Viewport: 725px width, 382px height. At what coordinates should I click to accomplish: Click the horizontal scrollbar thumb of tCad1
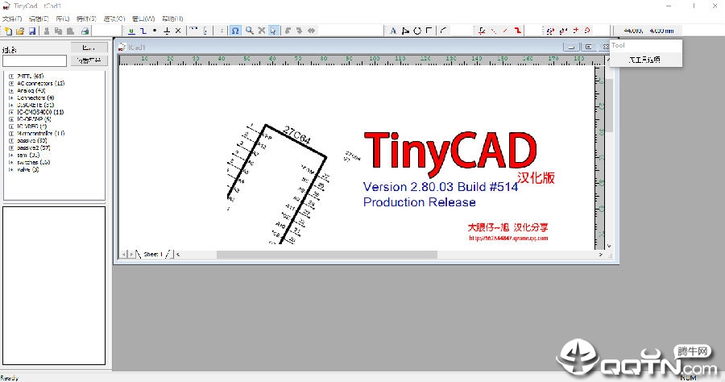(x=327, y=255)
